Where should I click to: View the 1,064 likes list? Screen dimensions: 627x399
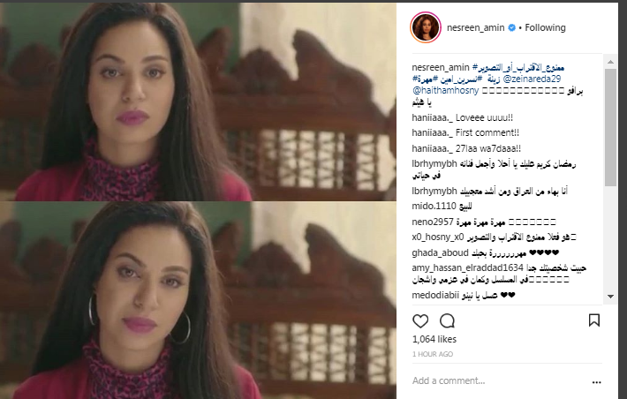pos(434,339)
